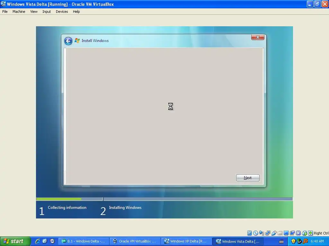329x246 pixels.
Task: Click the on-screen keyboard taskbar icon
Action: 281,242
